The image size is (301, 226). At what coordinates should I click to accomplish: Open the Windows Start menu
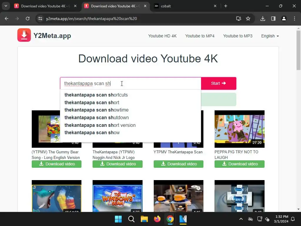point(118,219)
